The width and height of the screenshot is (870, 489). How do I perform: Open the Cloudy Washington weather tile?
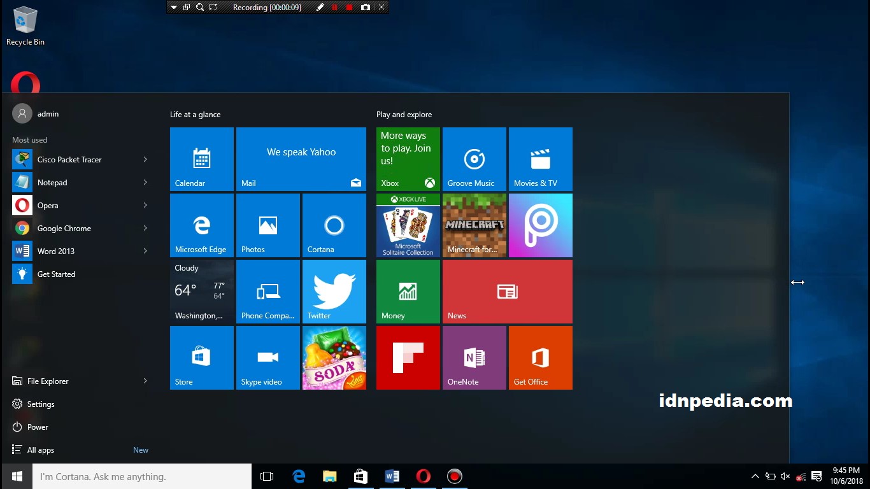pos(202,292)
